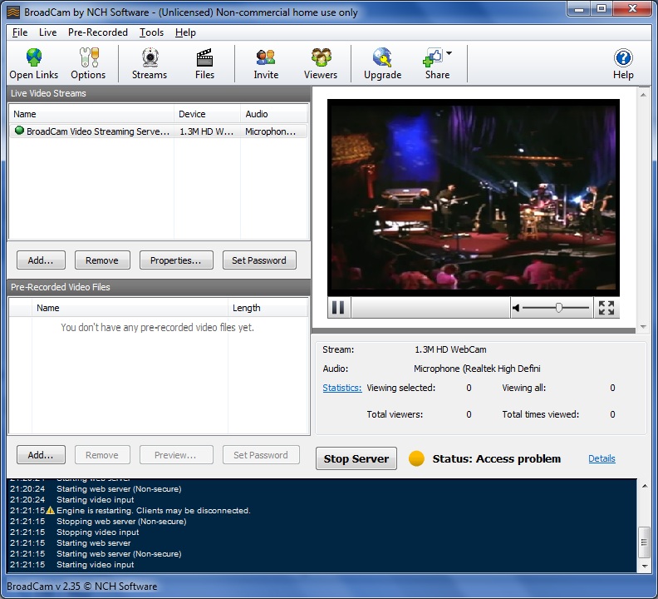This screenshot has height=599, width=658.
Task: Click Remove under Live Video Streams
Action: pos(102,260)
